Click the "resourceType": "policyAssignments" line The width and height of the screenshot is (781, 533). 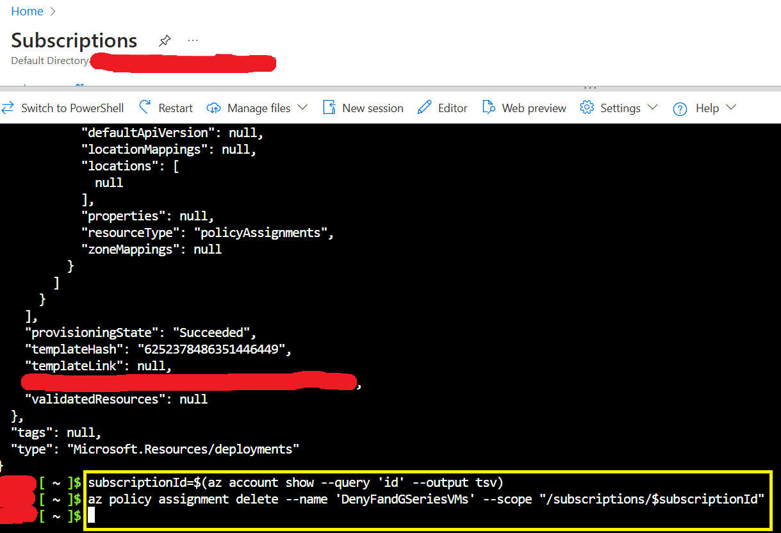(x=208, y=233)
